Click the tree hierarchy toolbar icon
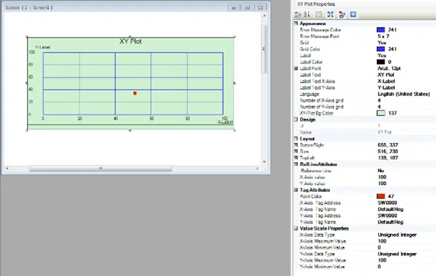 click(x=342, y=14)
